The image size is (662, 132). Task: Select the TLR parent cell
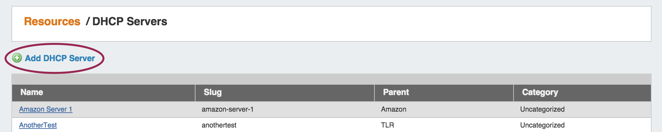[x=388, y=125]
